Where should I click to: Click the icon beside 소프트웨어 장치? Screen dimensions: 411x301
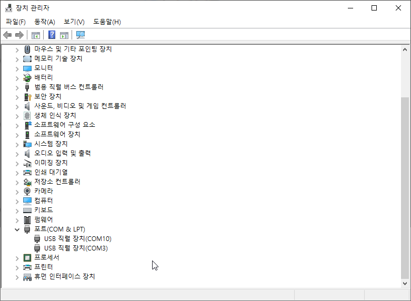click(27, 135)
